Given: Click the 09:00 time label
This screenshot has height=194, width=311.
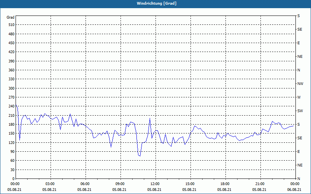Looking at the screenshot, I should tap(120, 184).
